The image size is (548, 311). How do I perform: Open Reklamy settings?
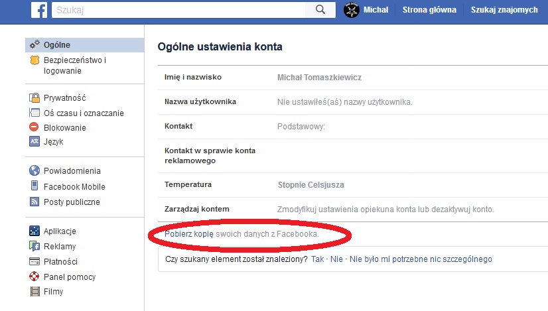click(60, 247)
